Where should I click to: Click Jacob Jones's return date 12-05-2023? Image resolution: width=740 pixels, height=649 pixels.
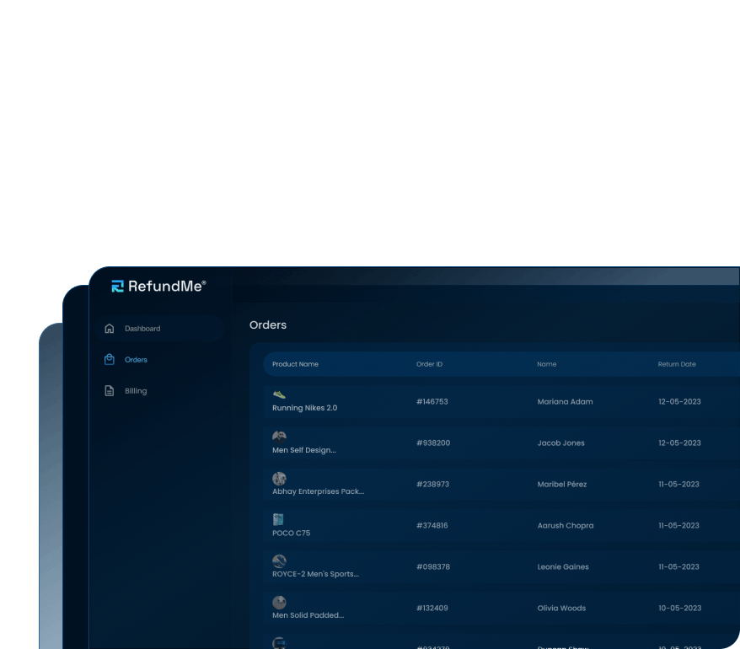(x=679, y=442)
